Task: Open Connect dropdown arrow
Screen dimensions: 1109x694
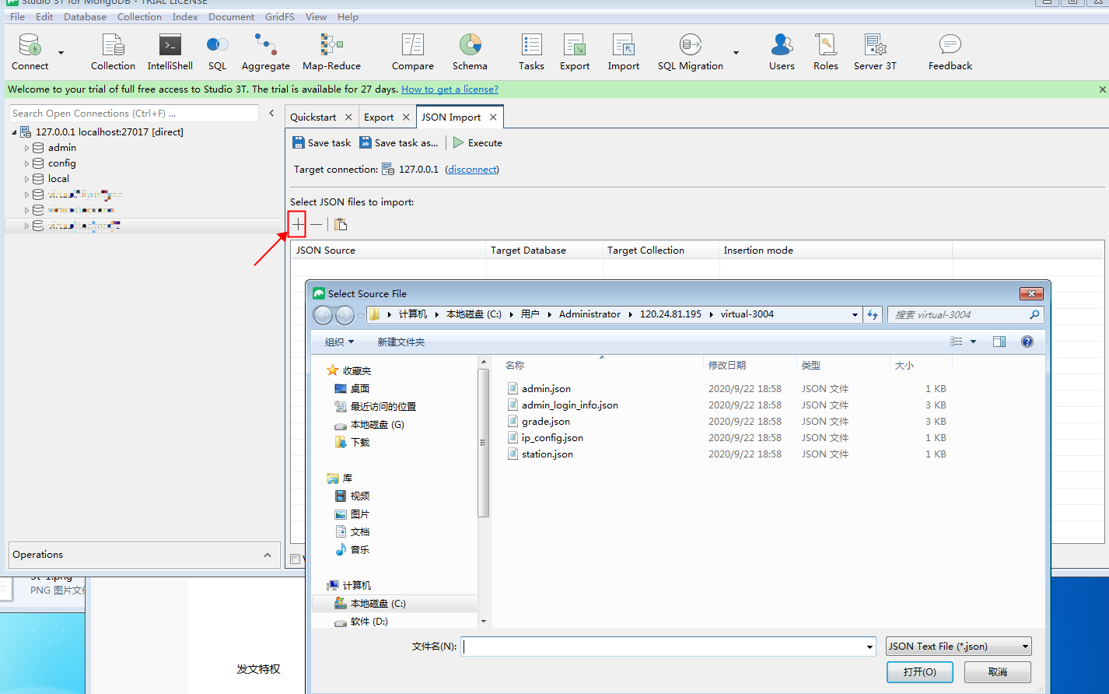Action: [x=61, y=53]
